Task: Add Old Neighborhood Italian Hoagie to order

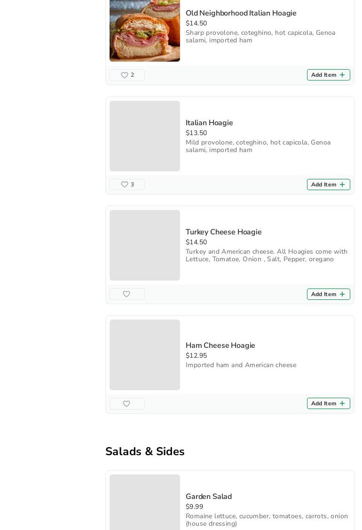Action: tap(328, 75)
